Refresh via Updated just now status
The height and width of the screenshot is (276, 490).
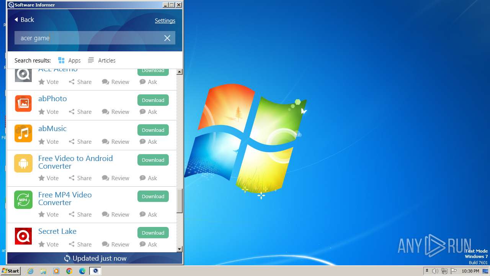[95, 258]
